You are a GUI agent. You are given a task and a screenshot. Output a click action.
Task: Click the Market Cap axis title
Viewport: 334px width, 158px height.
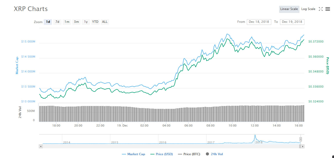17,66
